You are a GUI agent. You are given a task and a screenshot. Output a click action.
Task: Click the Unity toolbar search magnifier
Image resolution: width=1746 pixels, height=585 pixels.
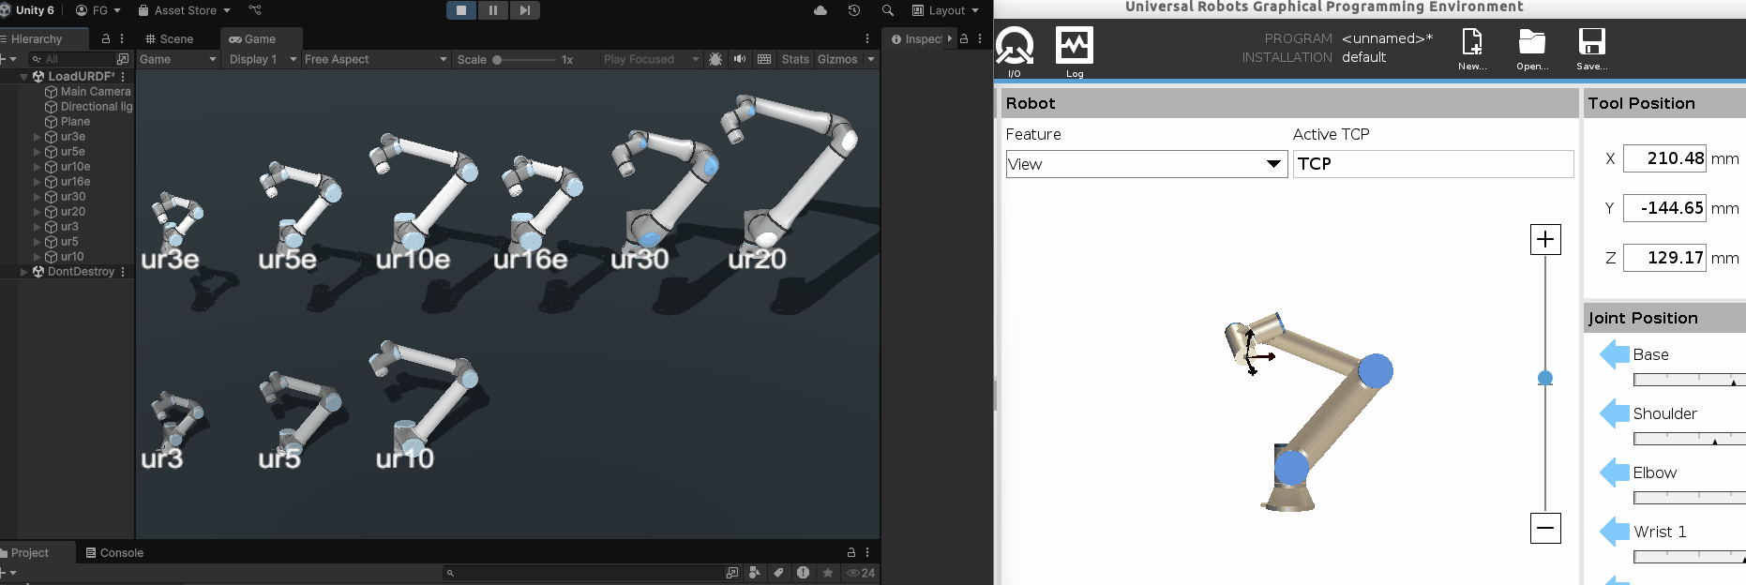click(887, 10)
